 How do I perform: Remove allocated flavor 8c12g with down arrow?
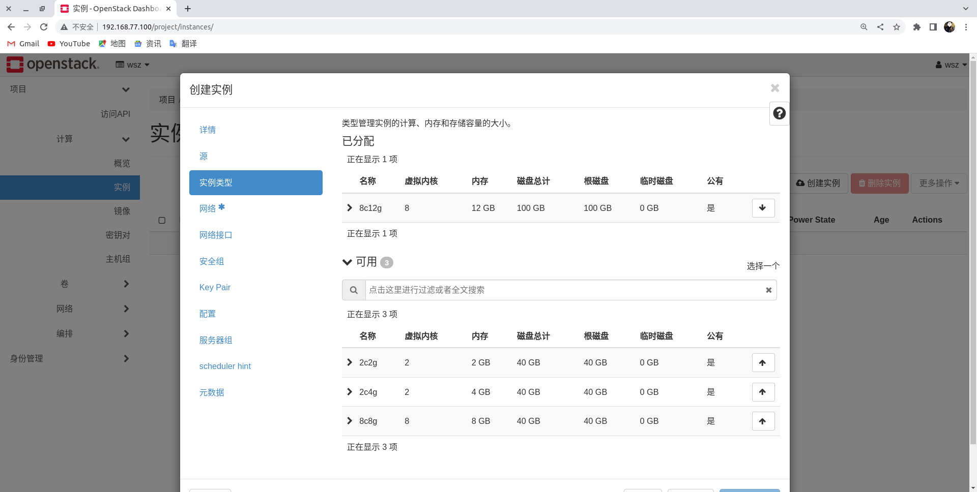pos(763,208)
